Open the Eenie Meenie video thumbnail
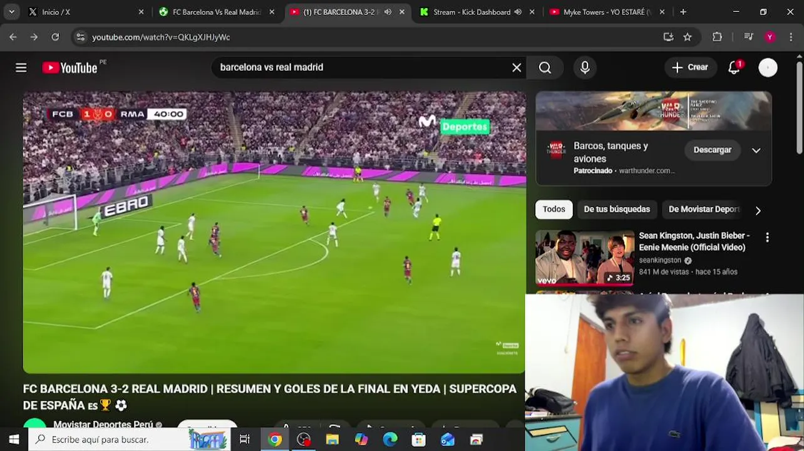804x451 pixels. (584, 258)
